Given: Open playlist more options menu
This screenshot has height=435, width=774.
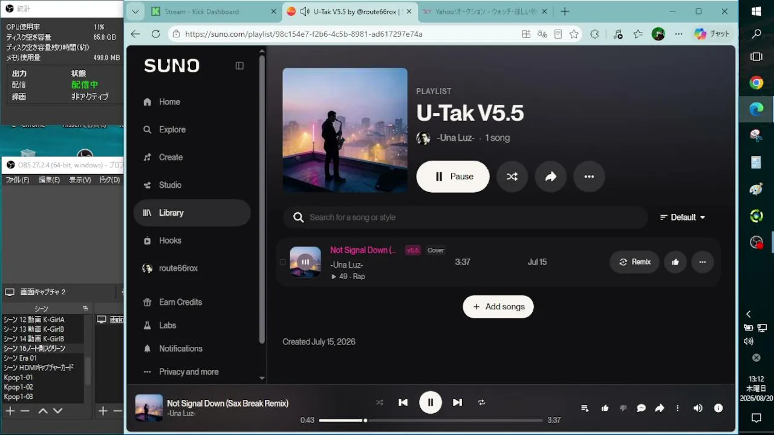Looking at the screenshot, I should (590, 176).
